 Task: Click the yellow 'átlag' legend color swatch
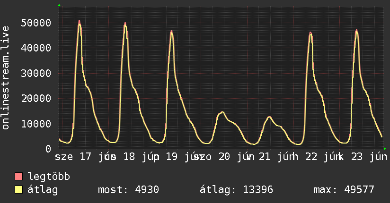pyautogui.click(x=18, y=190)
